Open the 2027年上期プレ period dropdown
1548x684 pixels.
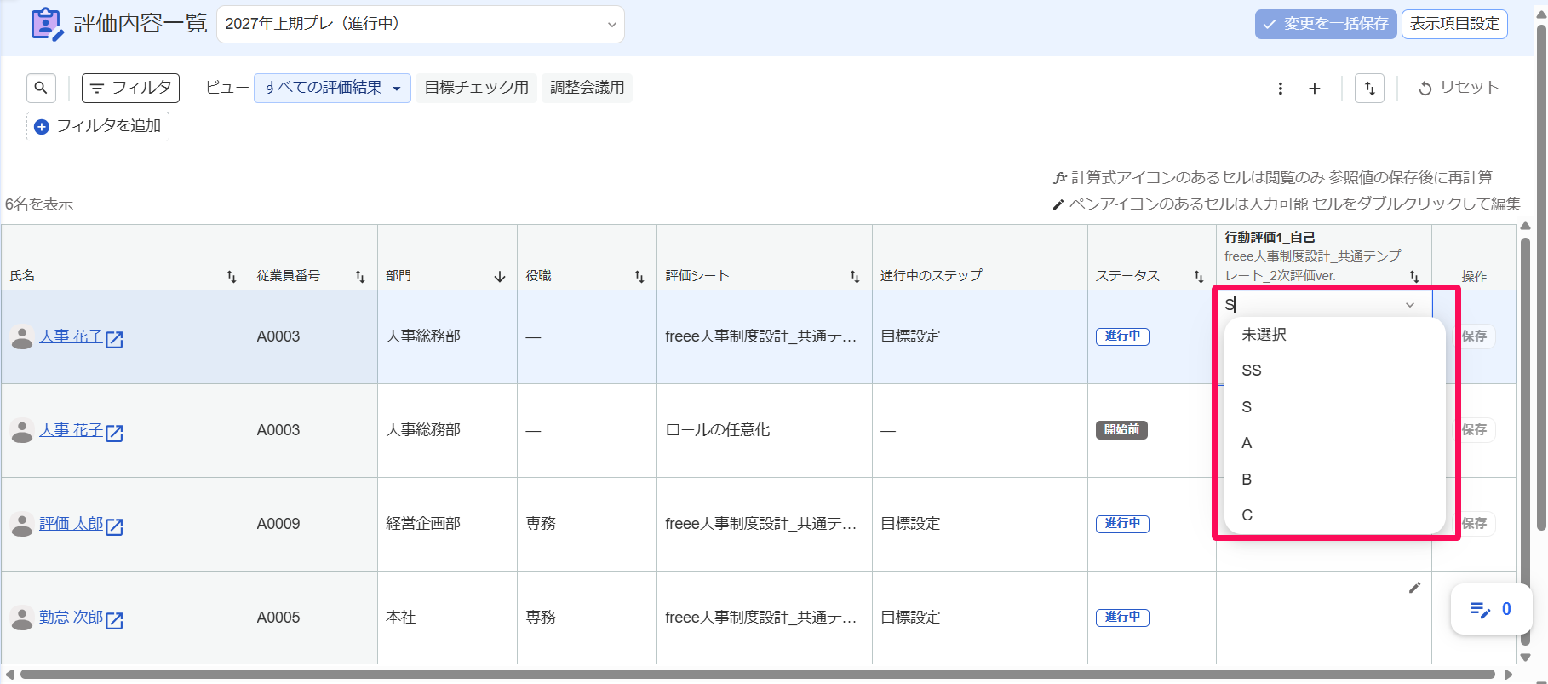(x=421, y=24)
